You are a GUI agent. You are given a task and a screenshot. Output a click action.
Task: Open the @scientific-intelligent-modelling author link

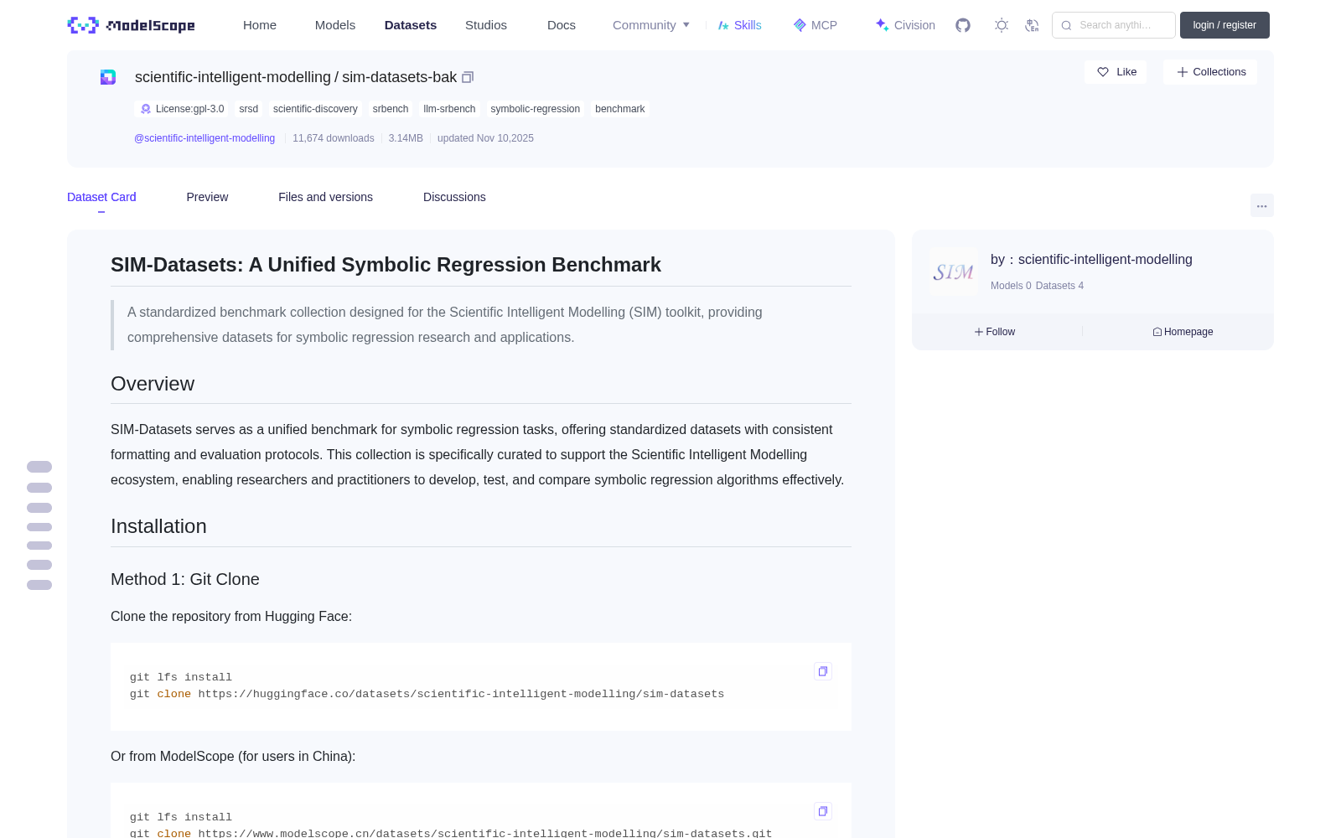point(205,138)
